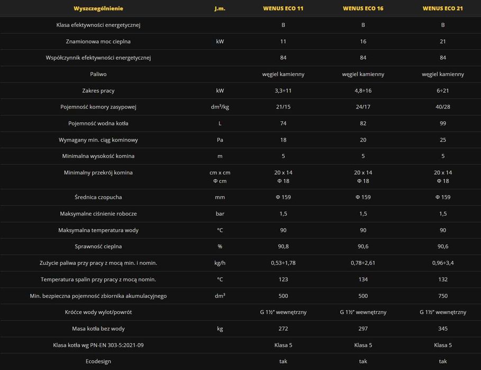Image resolution: width=481 pixels, height=370 pixels.
Task: Click the Temperatura spalin value 132
Action: coord(443,279)
